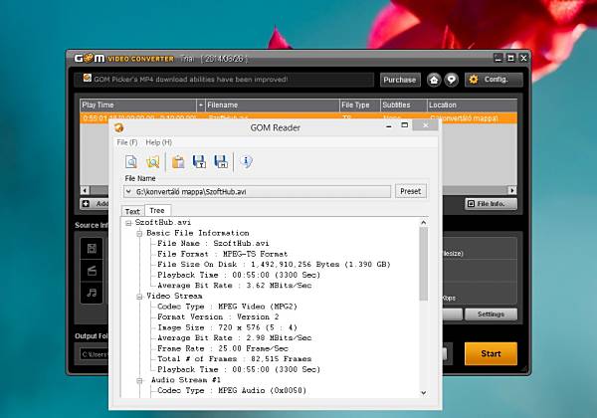Click the Subtitles column header
This screenshot has width=597, height=418.
404,105
